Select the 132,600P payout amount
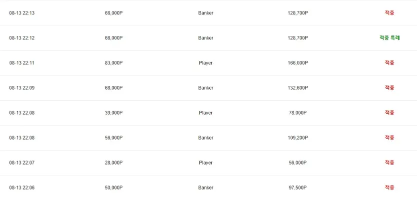This screenshot has width=417, height=200. (x=298, y=88)
